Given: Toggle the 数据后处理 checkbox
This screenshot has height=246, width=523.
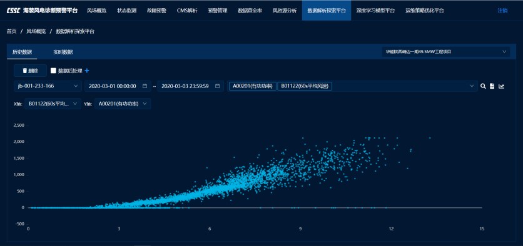Looking at the screenshot, I should click(x=53, y=71).
